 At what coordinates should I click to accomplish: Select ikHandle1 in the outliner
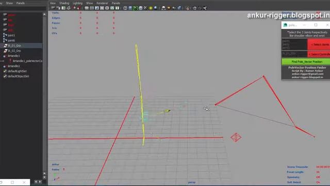point(14,56)
